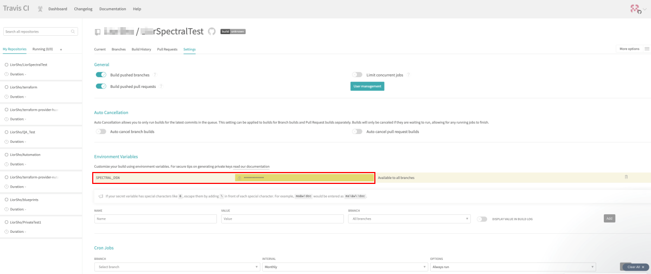This screenshot has width=651, height=274.
Task: Click status circle for LiorSho/PrivateTest1
Action: [6, 222]
